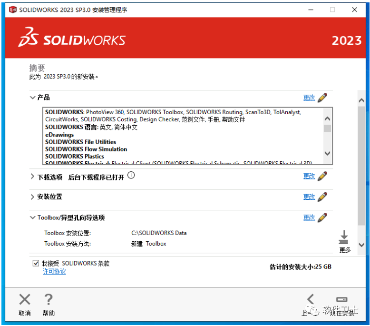The height and width of the screenshot is (326, 370).
Task: Click product list scrollbar down arrow
Action: 327,153
